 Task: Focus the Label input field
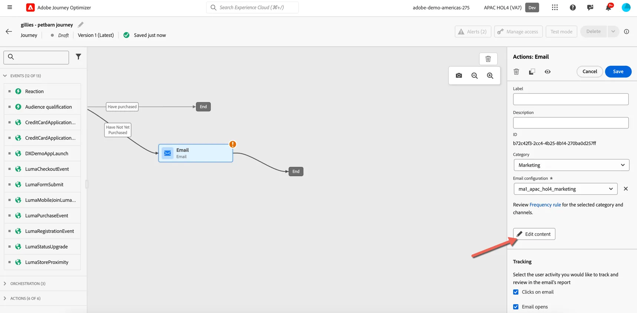point(571,99)
